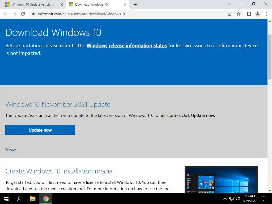Image resolution: width=272 pixels, height=204 pixels.
Task: Open the Chrome profile avatar
Action: 258,14
